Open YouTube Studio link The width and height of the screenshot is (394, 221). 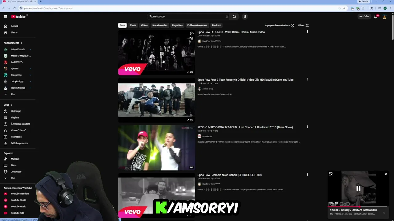[18, 200]
